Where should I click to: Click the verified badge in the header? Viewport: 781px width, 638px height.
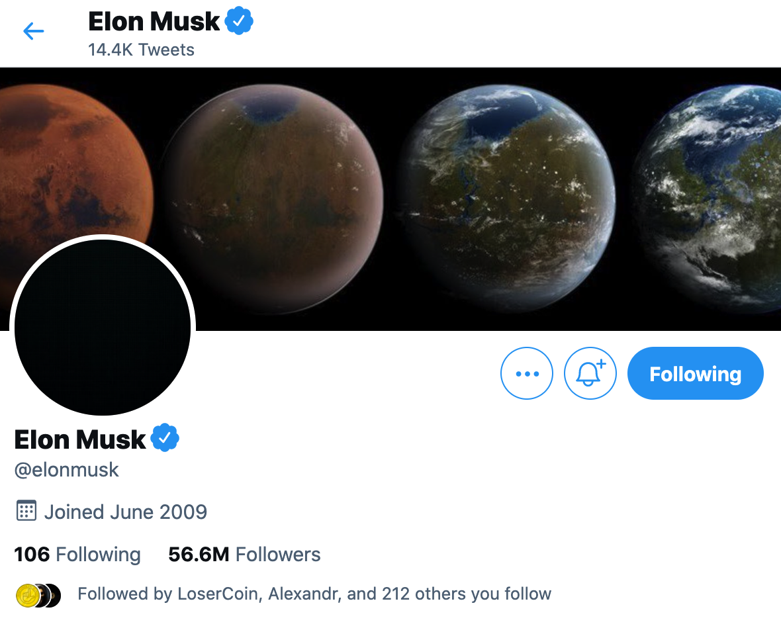click(239, 21)
